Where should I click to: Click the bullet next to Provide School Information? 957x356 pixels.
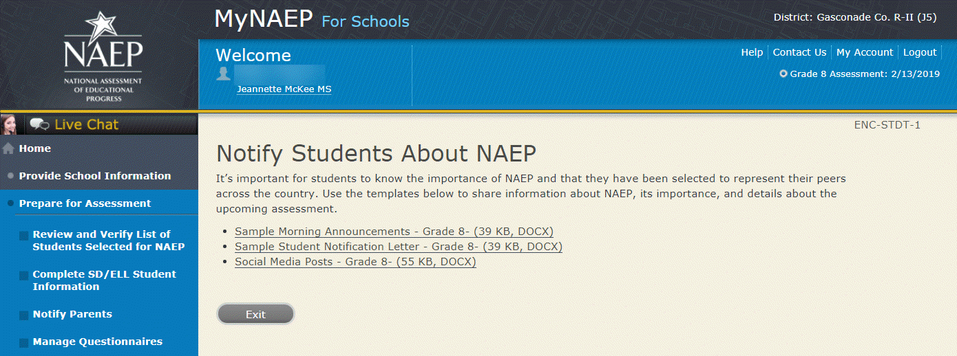(10, 176)
